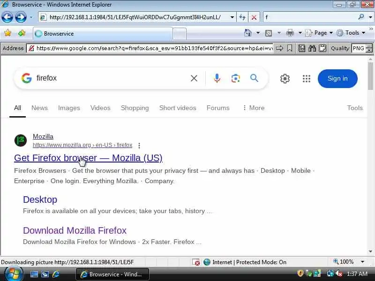
Task: Click the voice search microphone icon
Action: [217, 78]
